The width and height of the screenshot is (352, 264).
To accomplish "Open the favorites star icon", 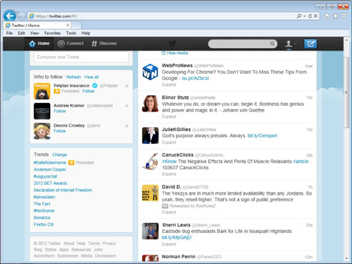I will pyautogui.click(x=335, y=16).
